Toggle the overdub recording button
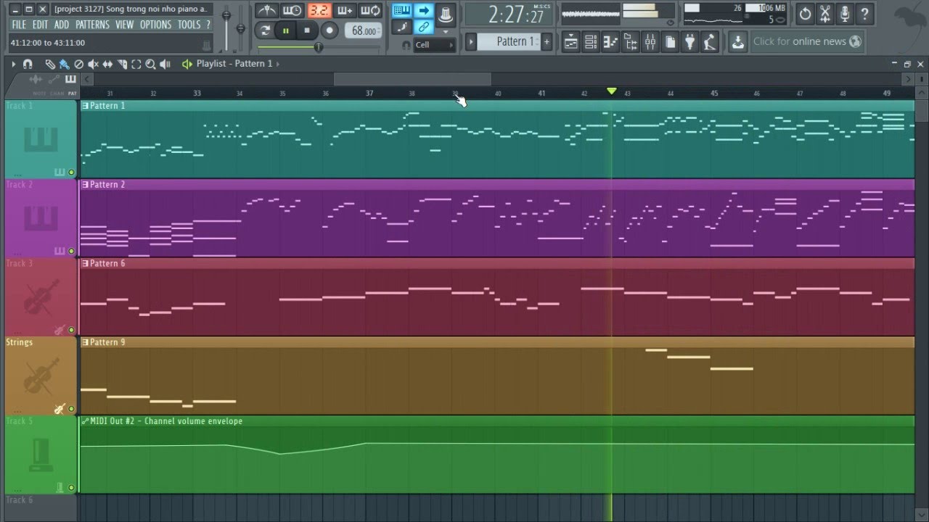Screen dimensions: 929x522 pos(345,10)
